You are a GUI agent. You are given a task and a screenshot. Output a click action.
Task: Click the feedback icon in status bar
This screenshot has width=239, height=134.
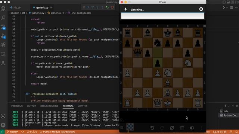point(231,132)
